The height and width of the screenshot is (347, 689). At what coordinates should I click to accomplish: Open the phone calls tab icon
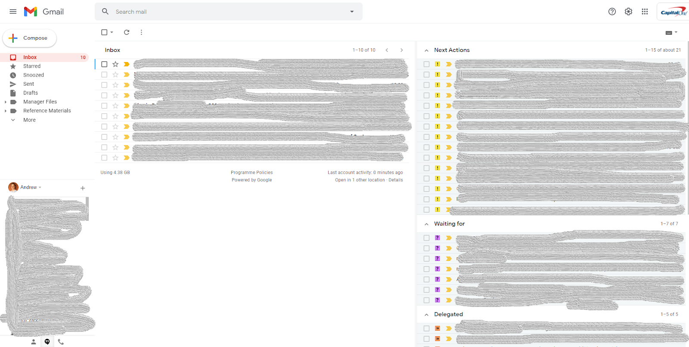coord(61,342)
